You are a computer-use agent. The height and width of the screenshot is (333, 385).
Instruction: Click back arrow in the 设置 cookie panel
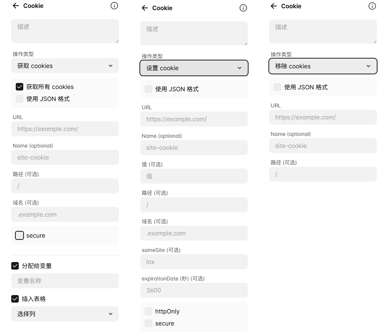[145, 8]
